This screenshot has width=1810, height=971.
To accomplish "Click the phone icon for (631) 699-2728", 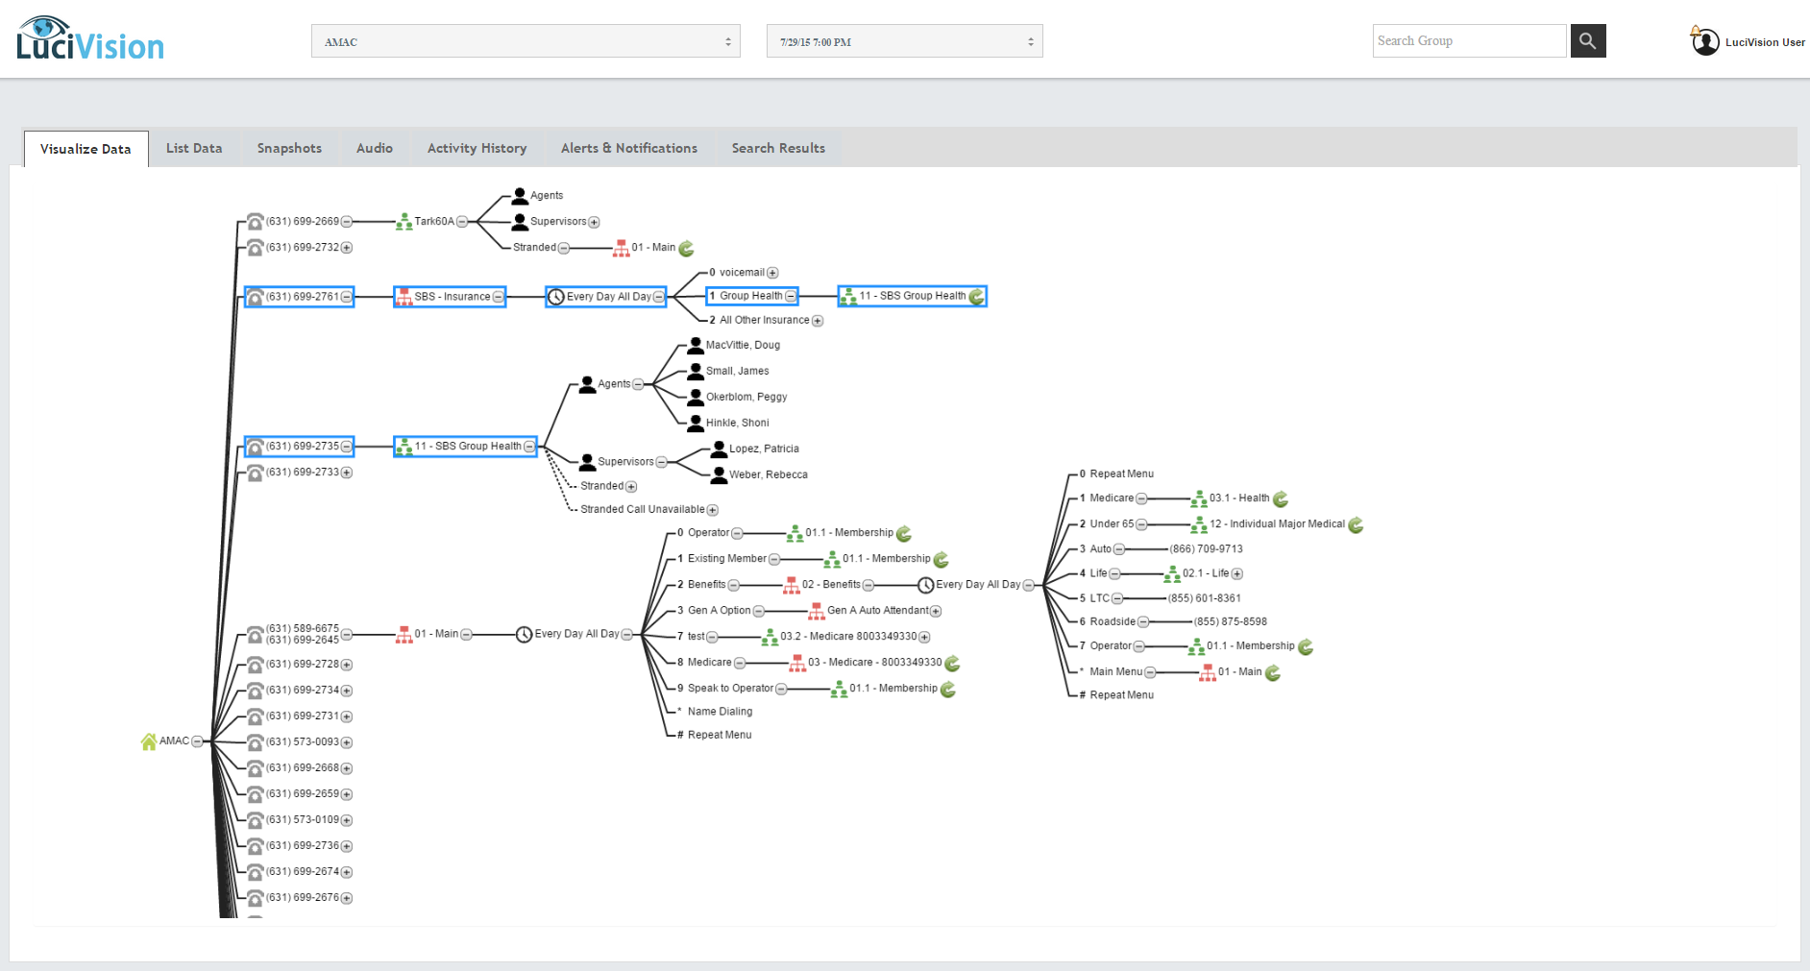I will pos(255,665).
